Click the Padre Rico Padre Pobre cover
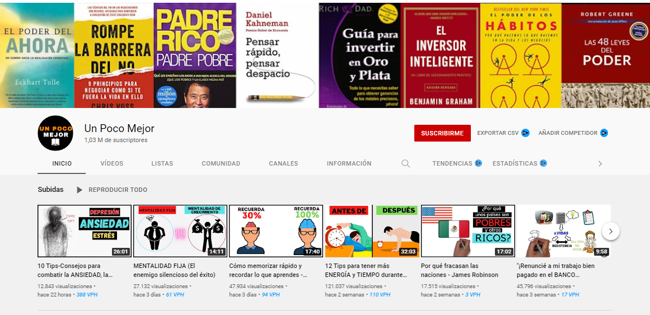 (195, 55)
